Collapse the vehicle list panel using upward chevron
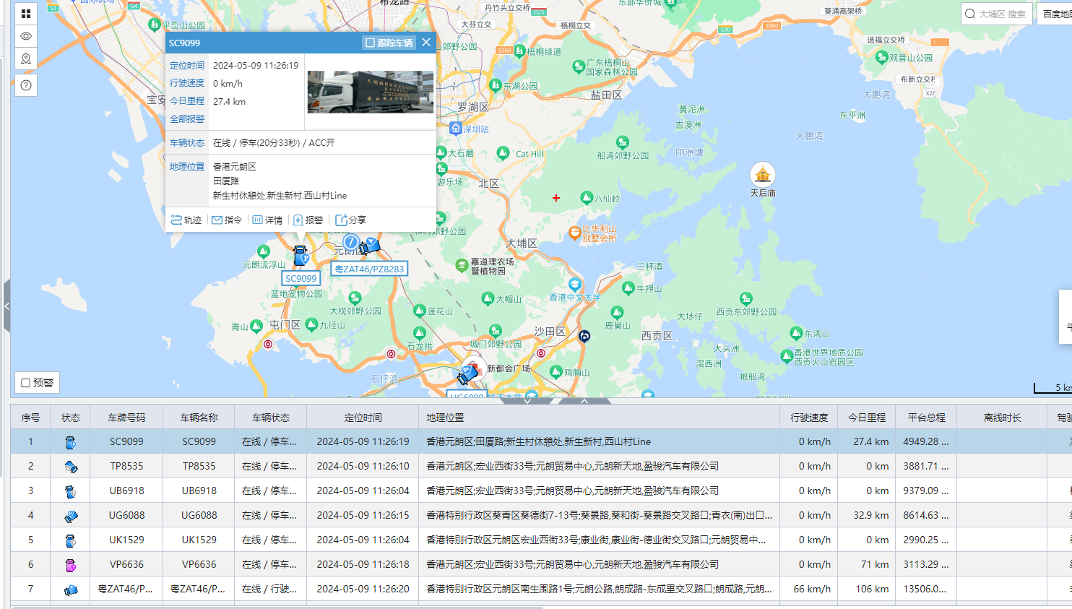This screenshot has width=1072, height=609. pos(583,401)
